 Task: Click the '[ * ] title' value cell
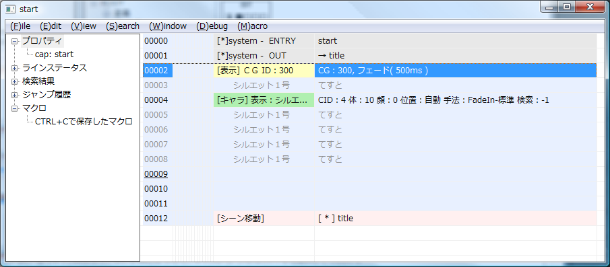pos(455,218)
